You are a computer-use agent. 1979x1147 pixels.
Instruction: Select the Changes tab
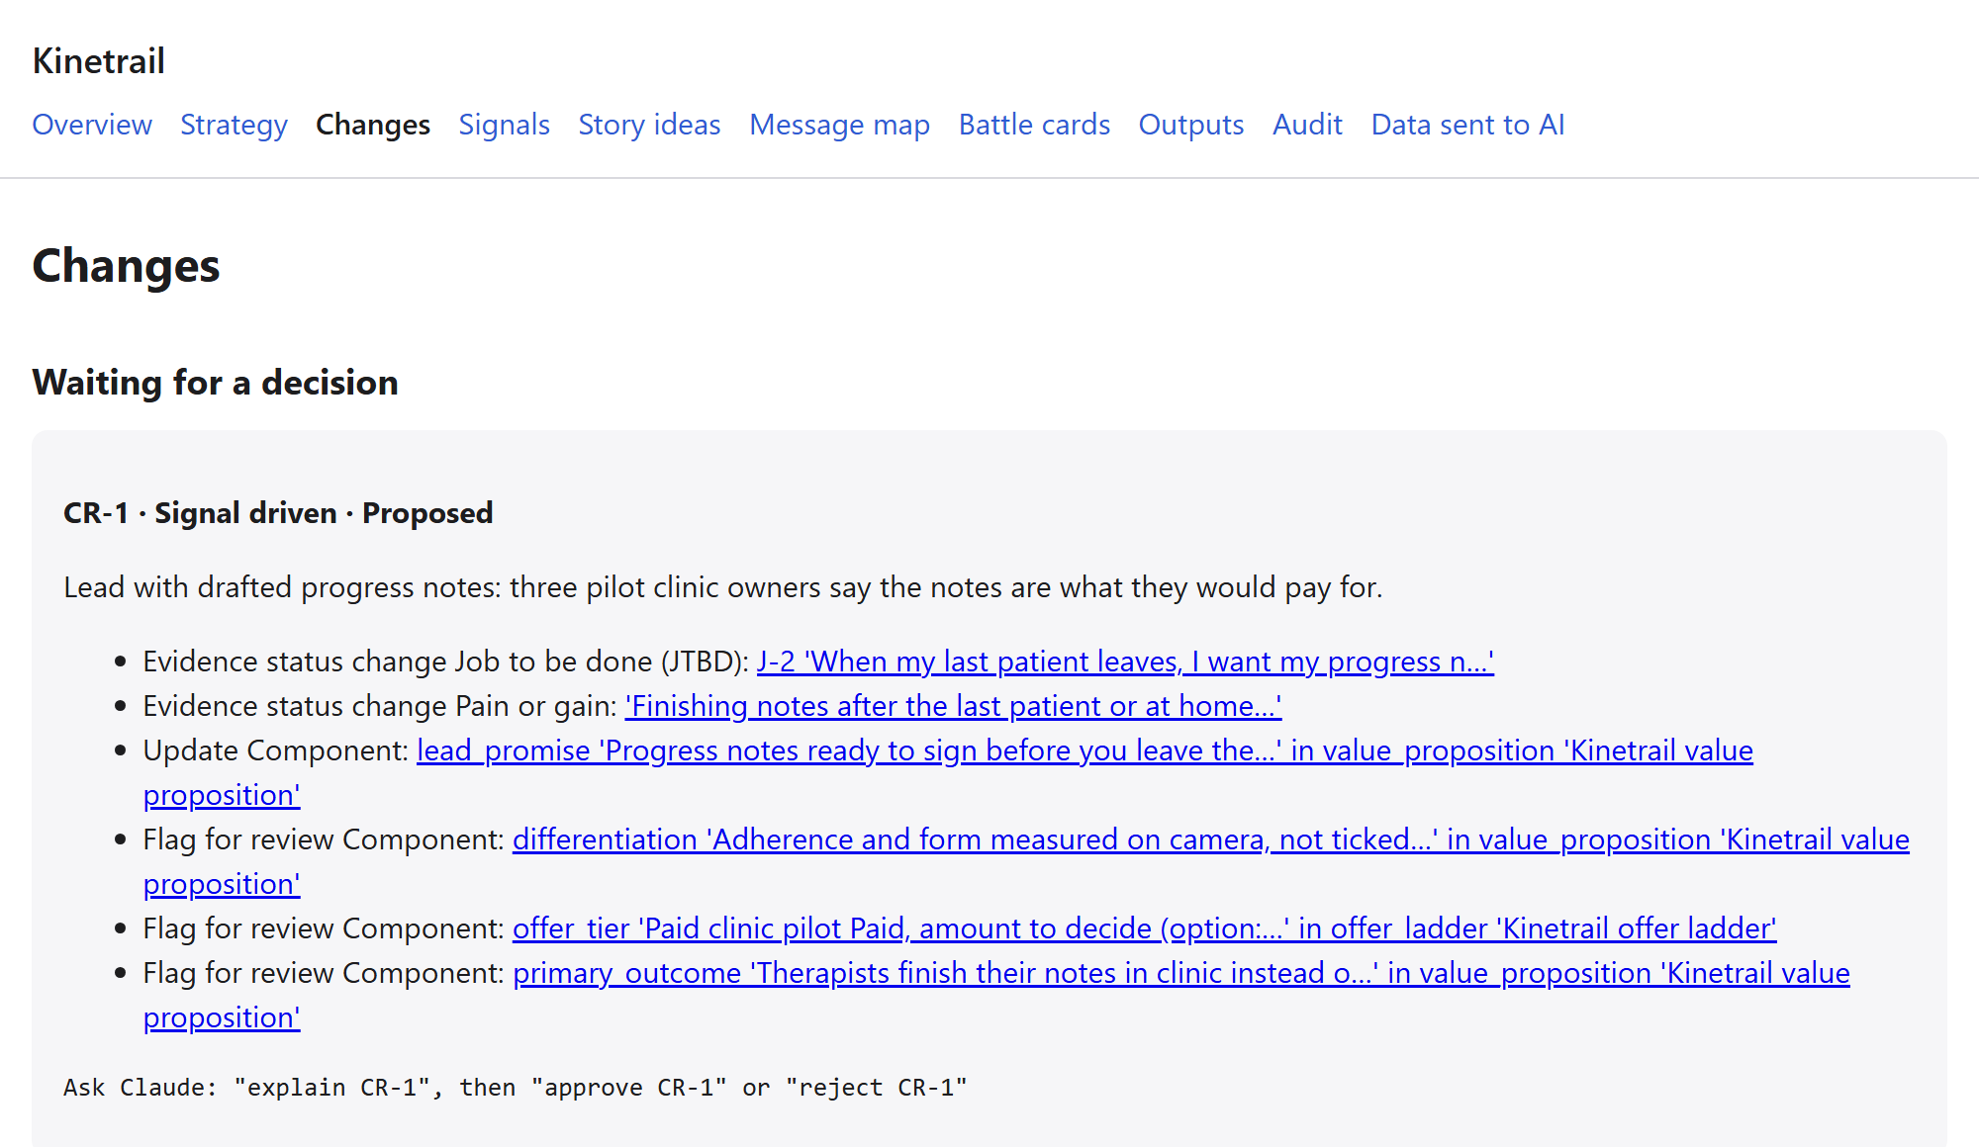pyautogui.click(x=373, y=125)
